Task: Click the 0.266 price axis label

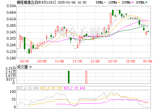Action: [11, 45]
